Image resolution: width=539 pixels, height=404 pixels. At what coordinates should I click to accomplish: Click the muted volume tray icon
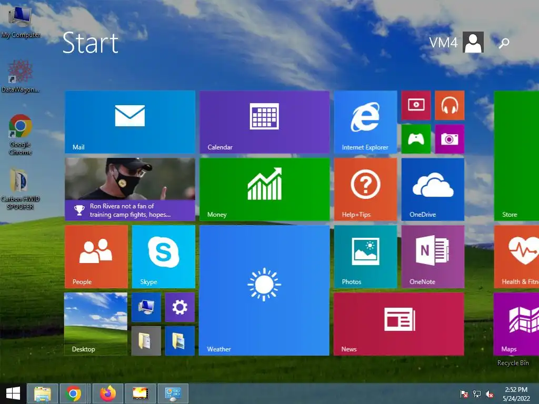click(x=490, y=394)
